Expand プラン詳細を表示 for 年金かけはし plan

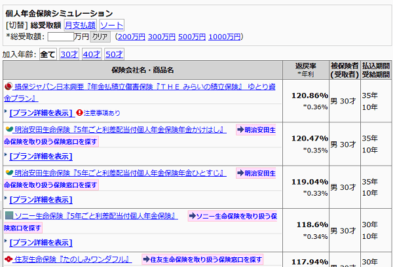click(x=41, y=156)
